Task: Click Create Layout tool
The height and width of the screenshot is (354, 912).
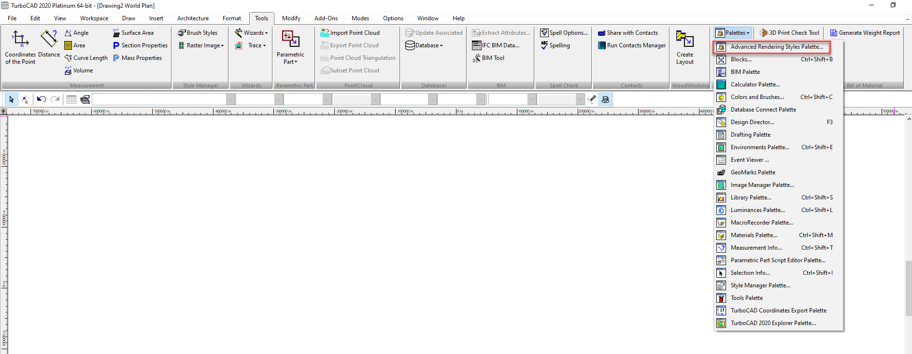Action: pyautogui.click(x=684, y=47)
